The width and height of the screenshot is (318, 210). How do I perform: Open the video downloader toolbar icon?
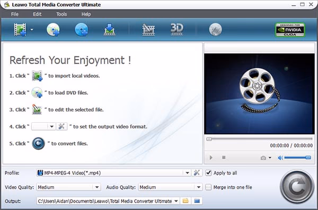[109, 30]
